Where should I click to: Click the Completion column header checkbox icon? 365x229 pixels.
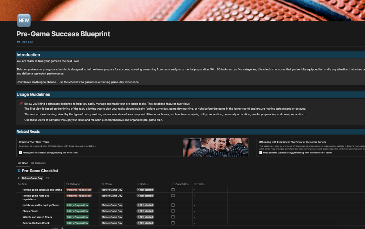coord(173,184)
